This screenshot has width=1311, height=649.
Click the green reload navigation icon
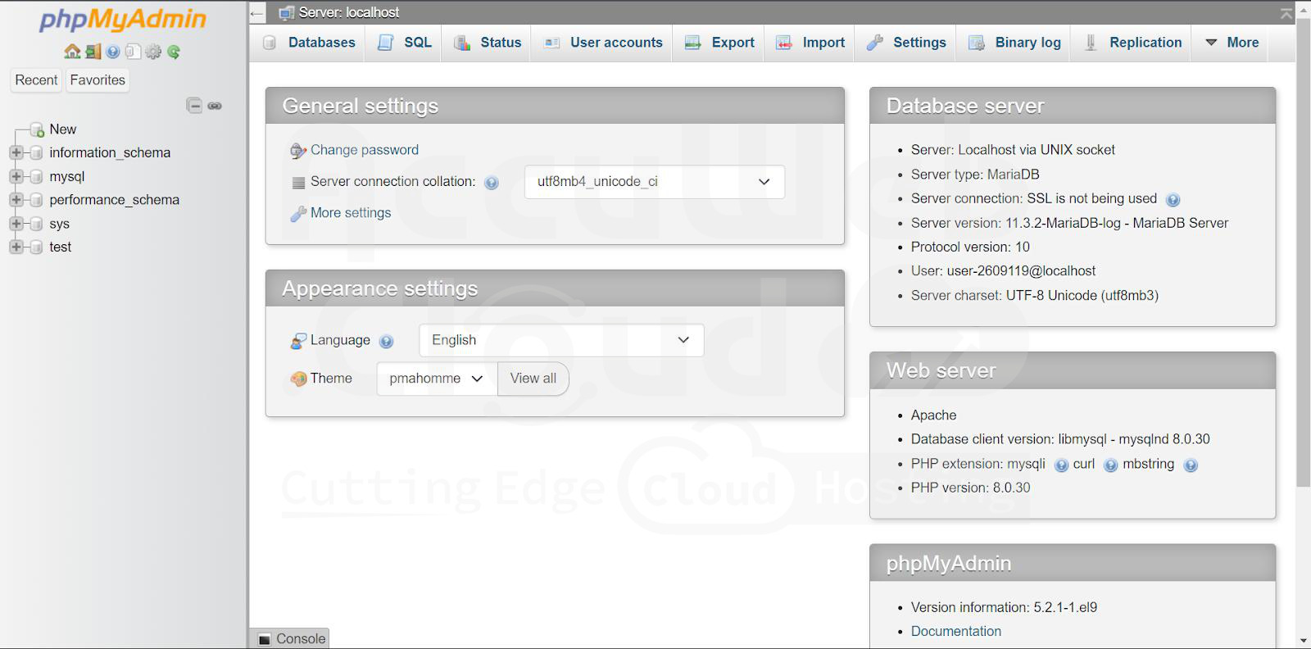(x=174, y=52)
